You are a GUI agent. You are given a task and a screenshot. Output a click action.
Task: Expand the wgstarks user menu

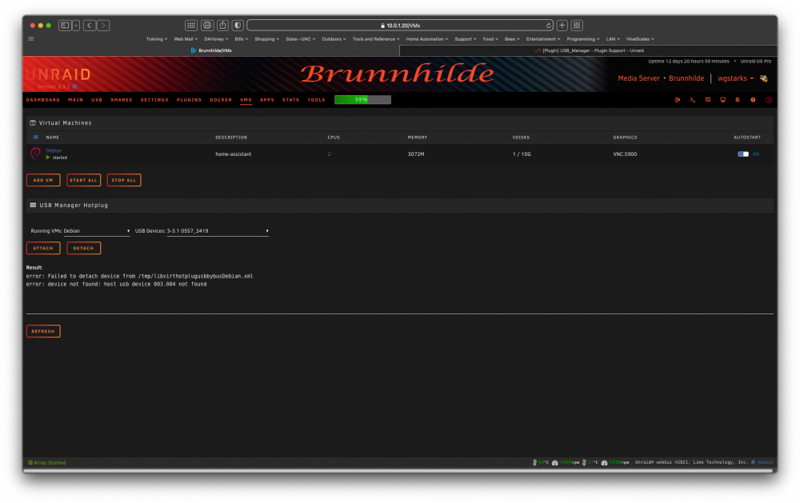point(736,78)
